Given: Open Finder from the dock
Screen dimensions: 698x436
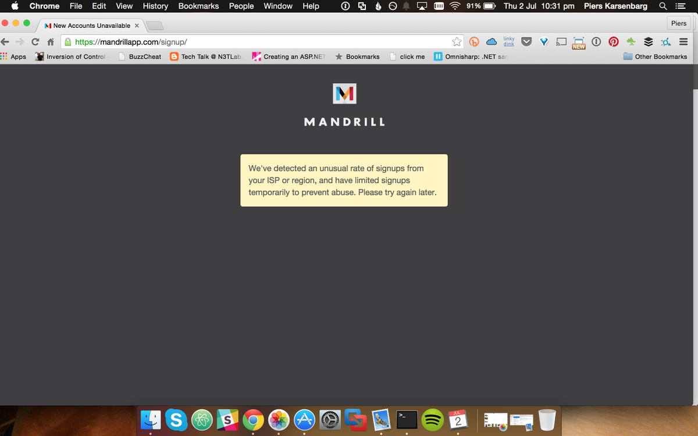Looking at the screenshot, I should pyautogui.click(x=151, y=419).
